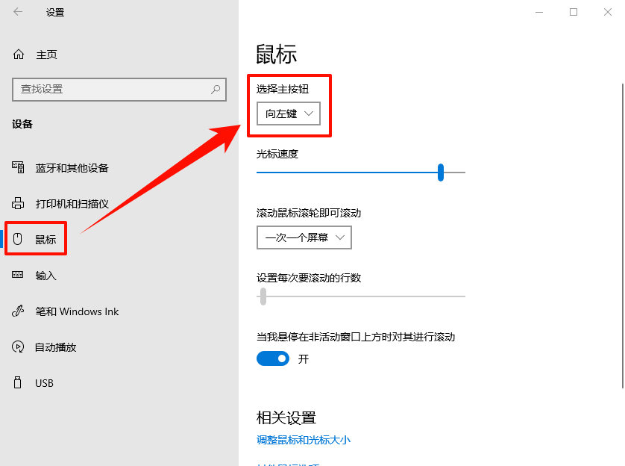The width and height of the screenshot is (625, 466).
Task: Click inside the 查找设置 search field
Action: pos(112,90)
